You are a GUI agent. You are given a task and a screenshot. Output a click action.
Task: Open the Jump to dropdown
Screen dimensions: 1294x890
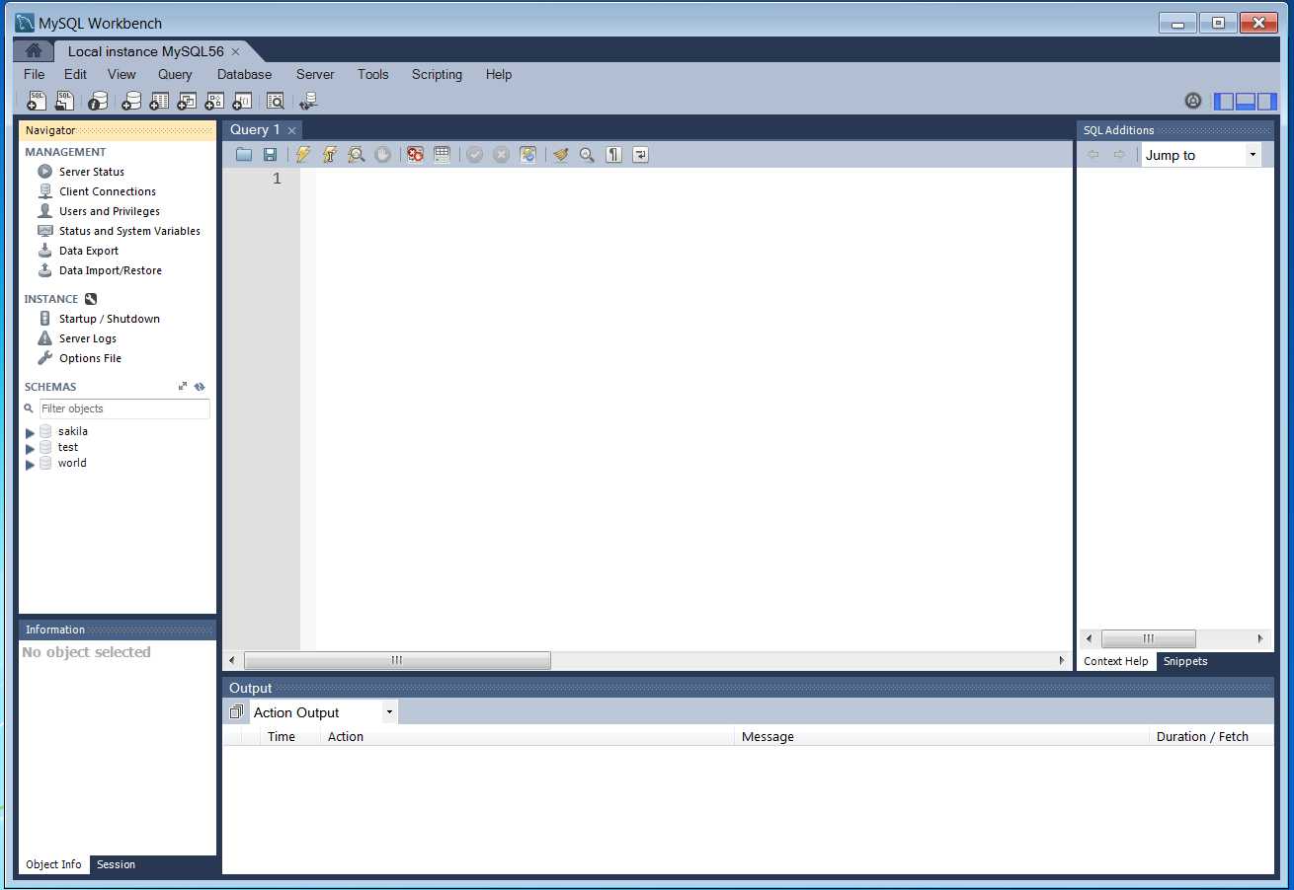click(1201, 155)
